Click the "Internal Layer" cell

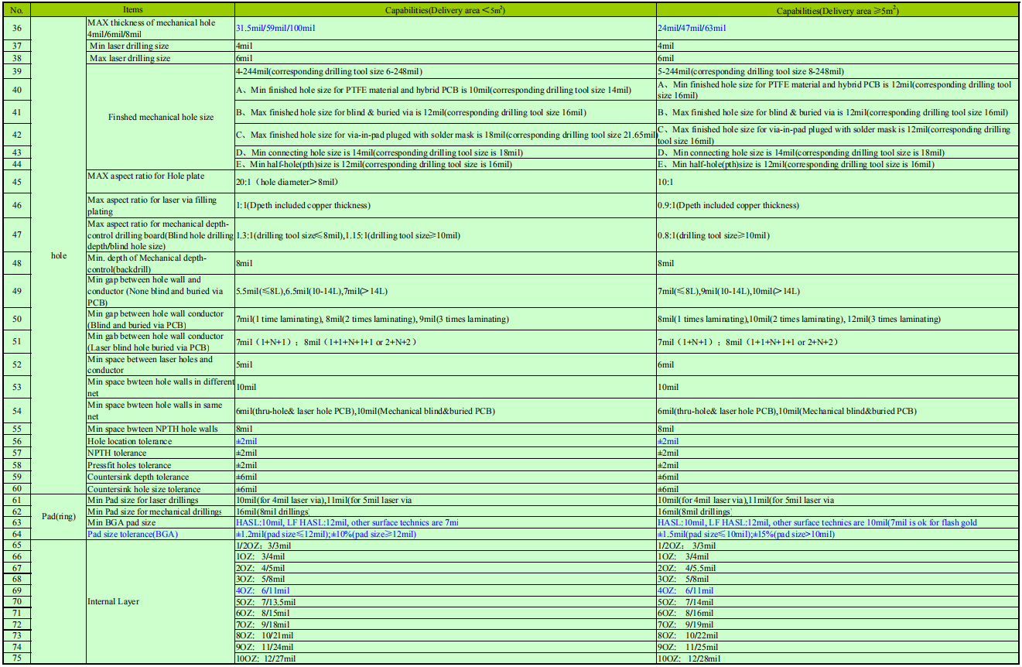[160, 600]
